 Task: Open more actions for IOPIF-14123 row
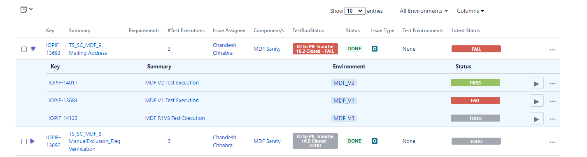553,119
